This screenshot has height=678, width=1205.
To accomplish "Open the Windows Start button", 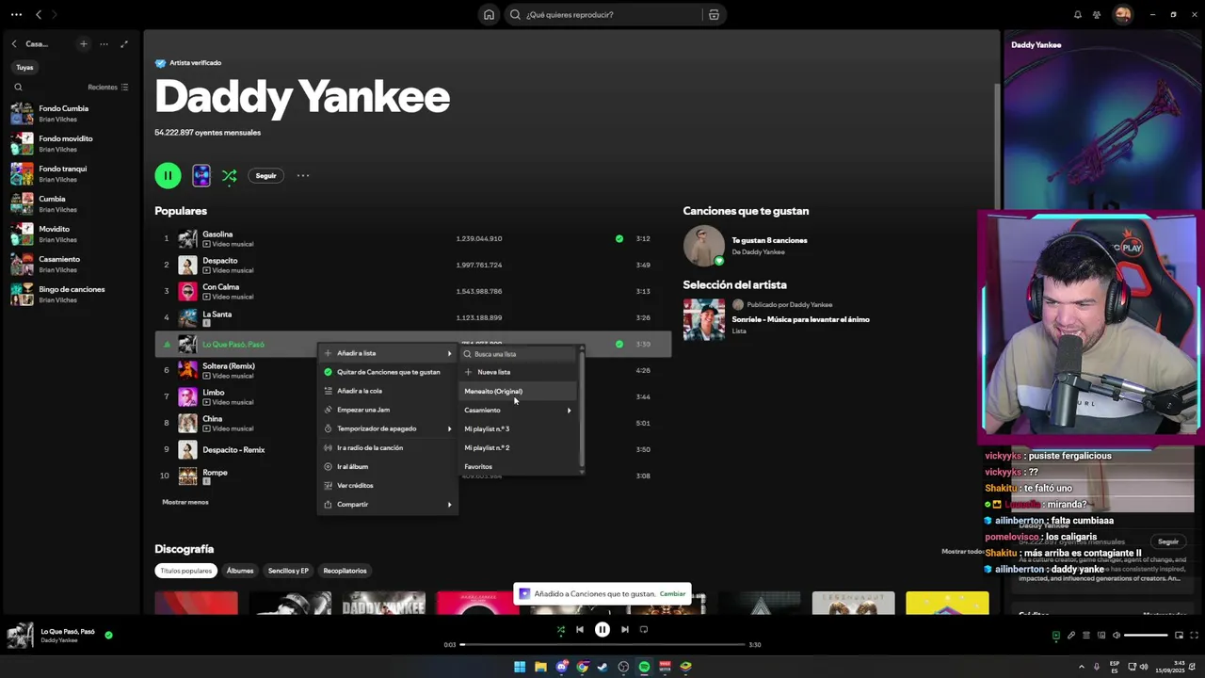I will [520, 667].
